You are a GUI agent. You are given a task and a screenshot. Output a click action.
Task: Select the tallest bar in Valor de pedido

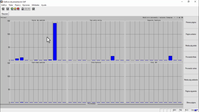[x=55, y=42]
